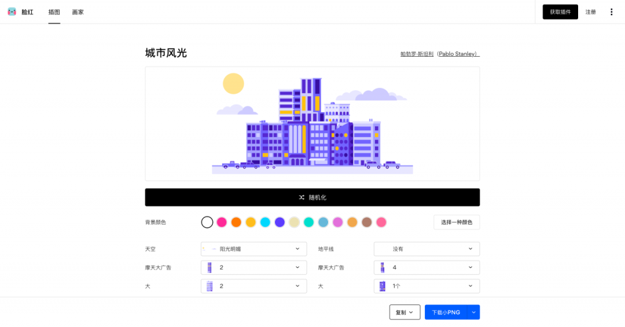This screenshot has height=327, width=625.
Task: Select the white background color swatch
Action: click(207, 222)
